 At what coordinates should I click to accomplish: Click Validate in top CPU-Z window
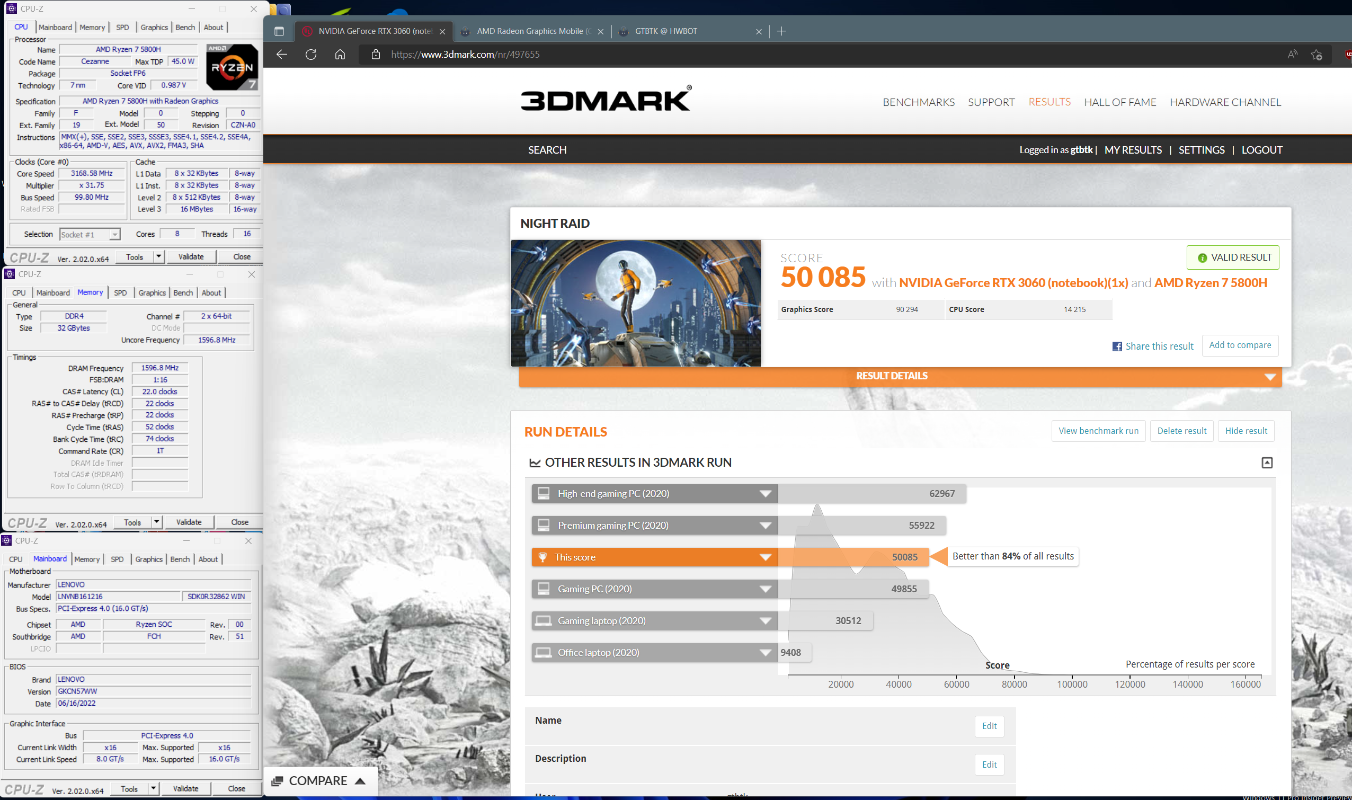[191, 256]
